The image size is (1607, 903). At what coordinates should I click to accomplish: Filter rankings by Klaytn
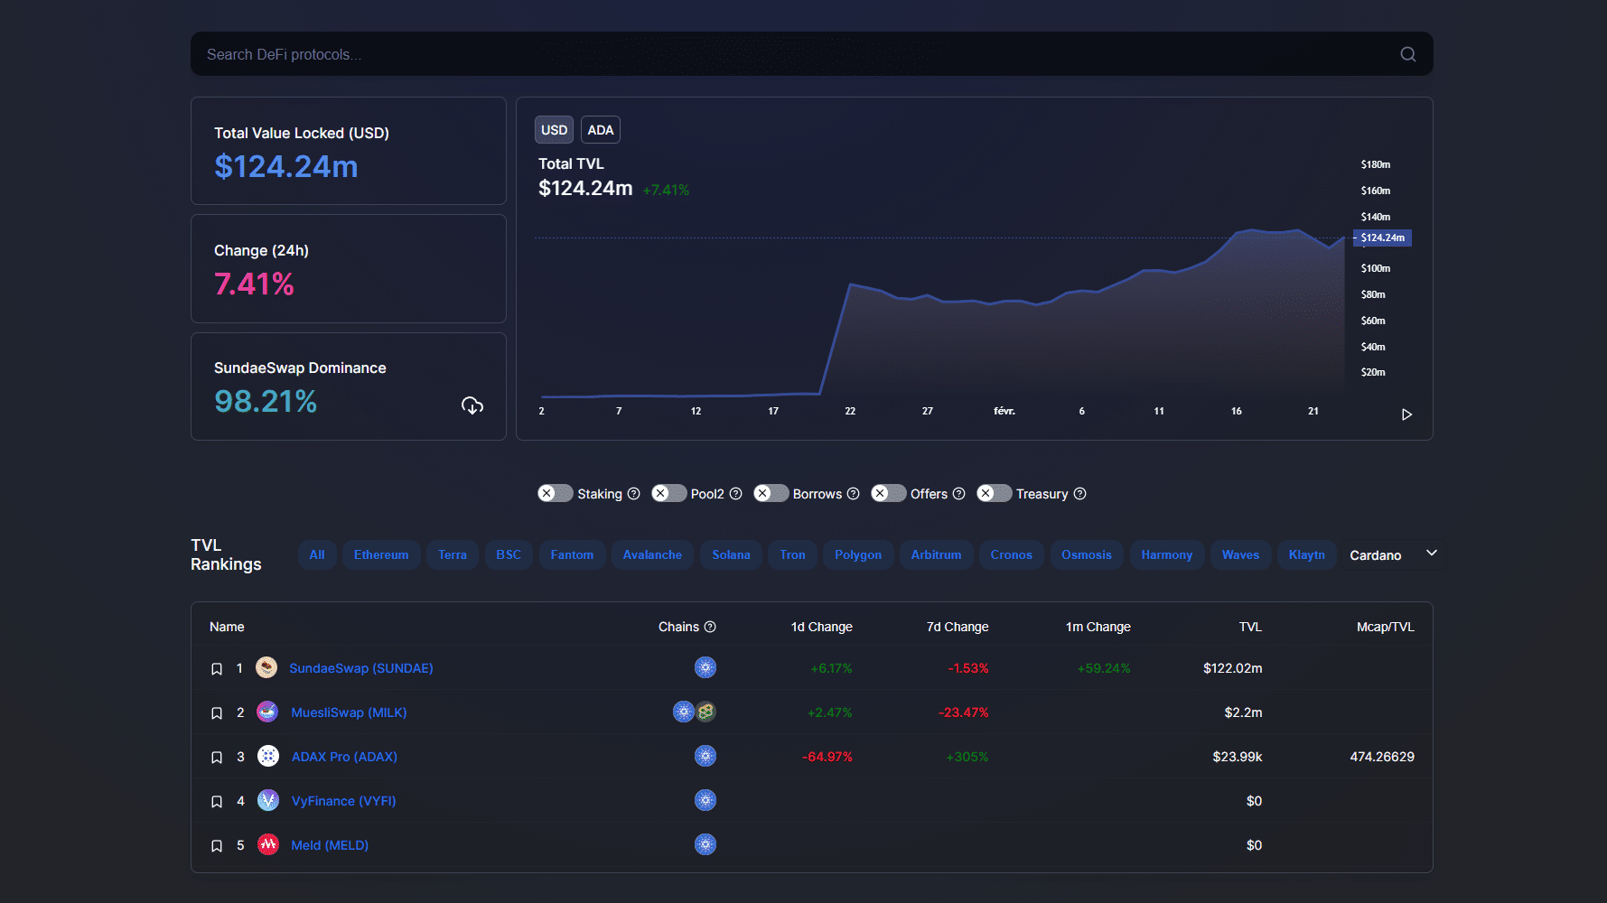click(1306, 554)
